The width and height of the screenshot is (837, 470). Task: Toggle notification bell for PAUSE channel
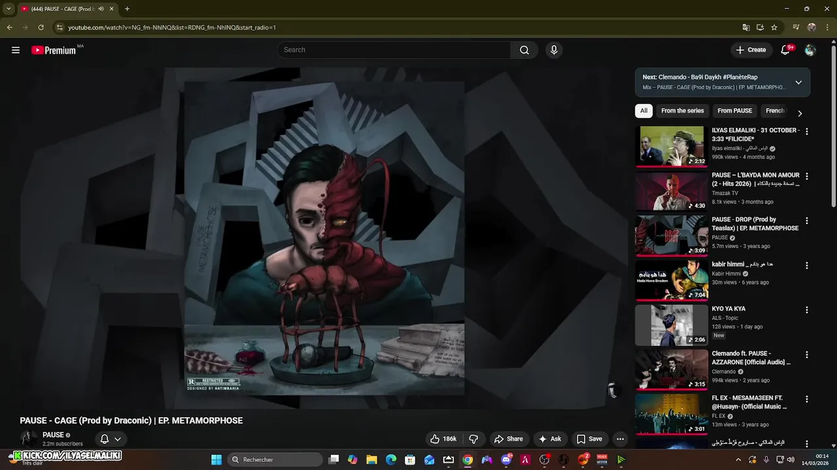[111, 439]
